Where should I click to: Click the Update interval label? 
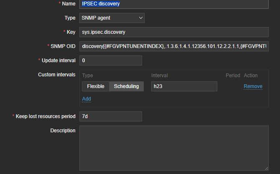click(x=59, y=61)
